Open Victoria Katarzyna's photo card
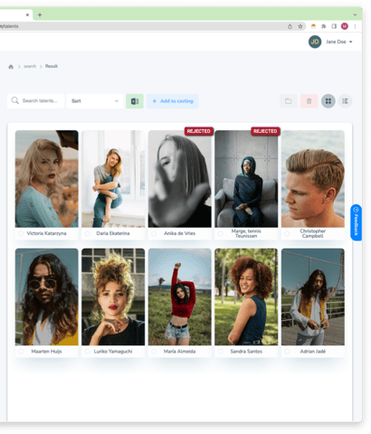 47,179
